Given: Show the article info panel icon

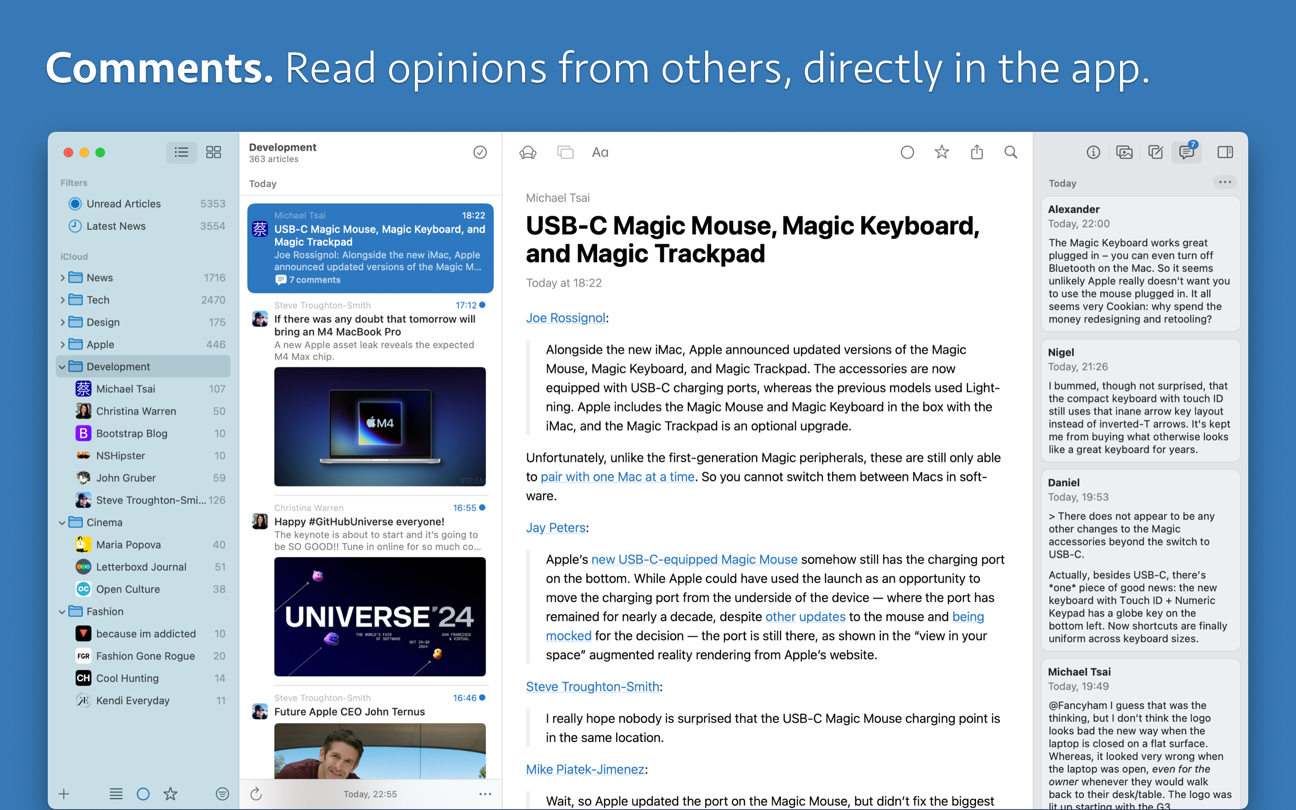Looking at the screenshot, I should pos(1093,153).
